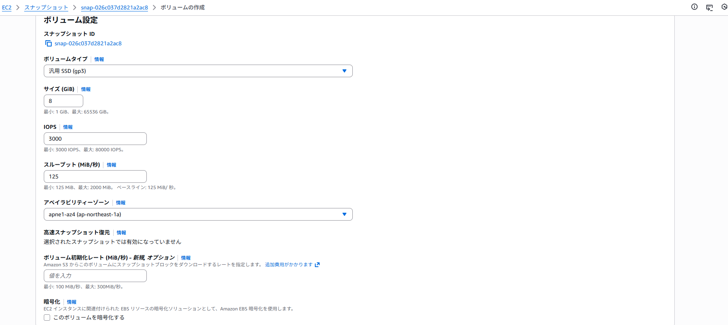Screen dimensions: 728x325
Task: Enable このボリュームを暗号化する checkbox
Action: (47, 318)
